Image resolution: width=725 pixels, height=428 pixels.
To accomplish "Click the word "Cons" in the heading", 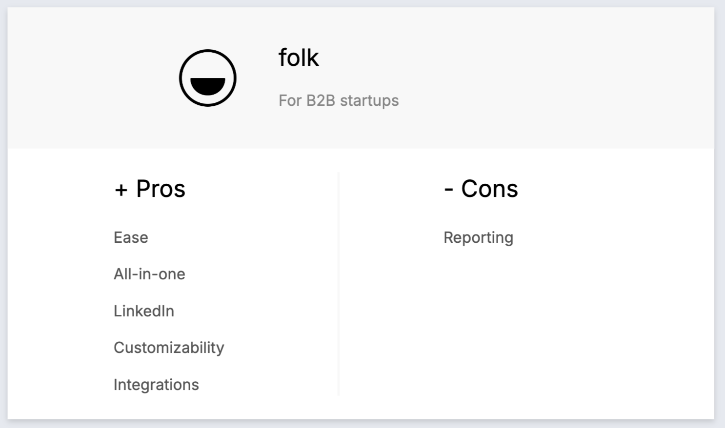I will [x=489, y=189].
